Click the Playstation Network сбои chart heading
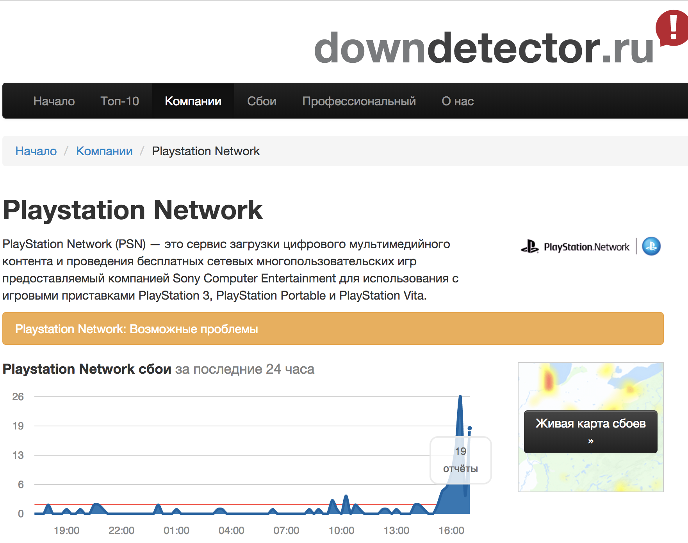This screenshot has height=543, width=688. click(x=87, y=369)
